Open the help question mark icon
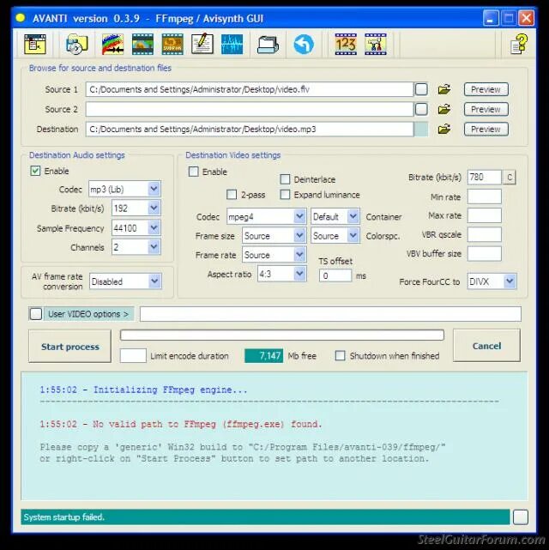The height and width of the screenshot is (550, 549). tap(519, 44)
